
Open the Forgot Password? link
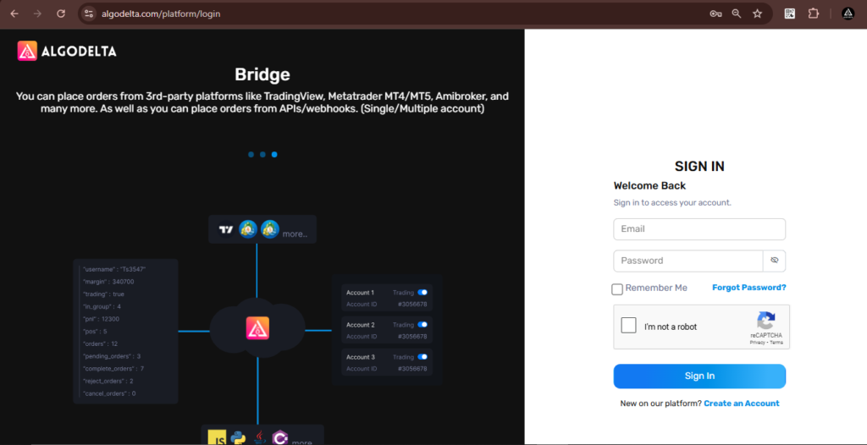(748, 288)
